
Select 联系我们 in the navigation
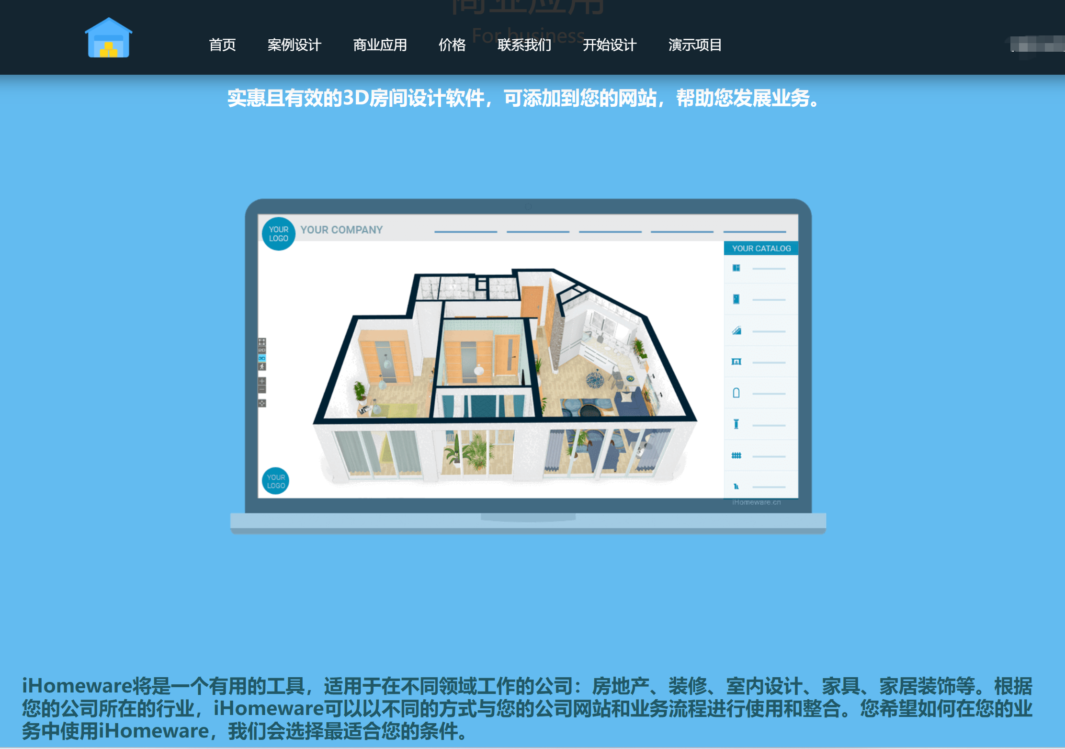[524, 45]
